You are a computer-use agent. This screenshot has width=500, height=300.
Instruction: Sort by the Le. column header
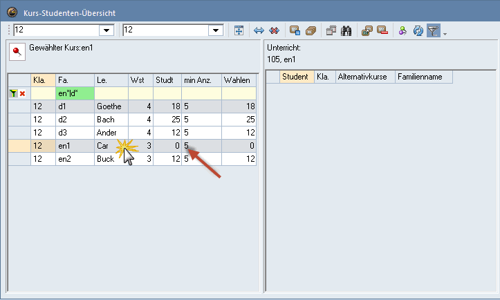click(111, 80)
